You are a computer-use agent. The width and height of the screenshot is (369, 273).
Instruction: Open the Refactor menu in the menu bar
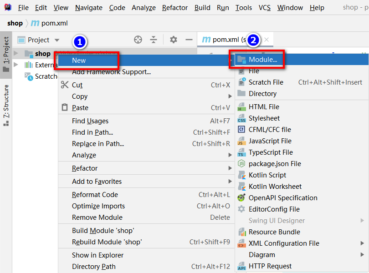(x=175, y=8)
